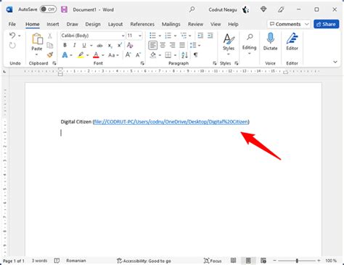Screen dimensions: 344x265
Task: Apply red font color
Action: pyautogui.click(x=96, y=55)
